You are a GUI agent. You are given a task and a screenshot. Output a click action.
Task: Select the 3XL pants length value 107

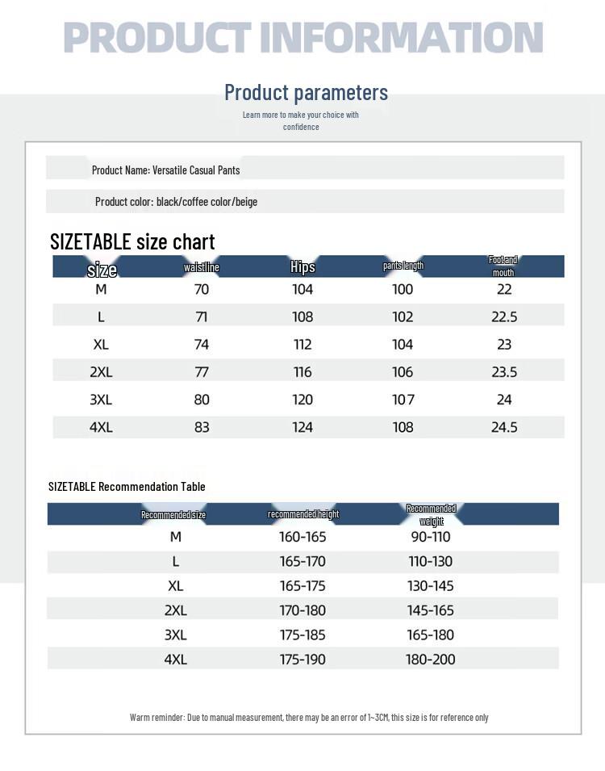pyautogui.click(x=403, y=400)
